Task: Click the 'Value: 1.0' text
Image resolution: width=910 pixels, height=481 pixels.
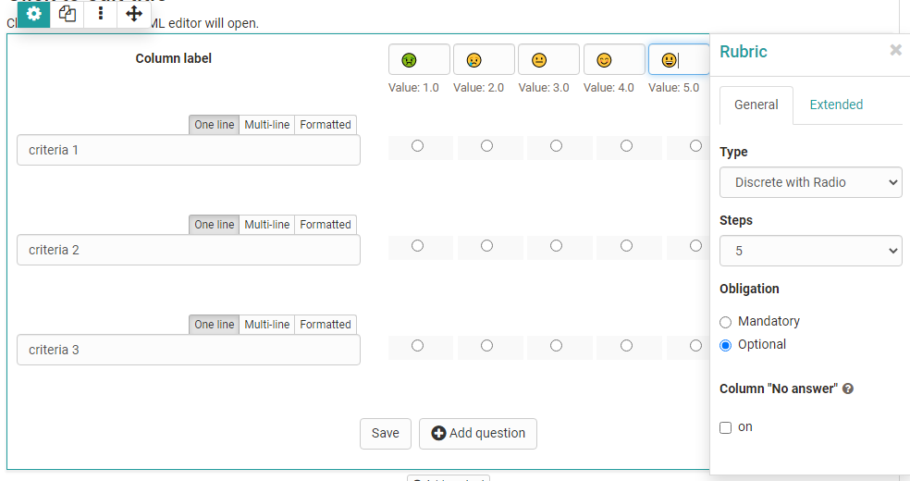Action: [x=413, y=88]
